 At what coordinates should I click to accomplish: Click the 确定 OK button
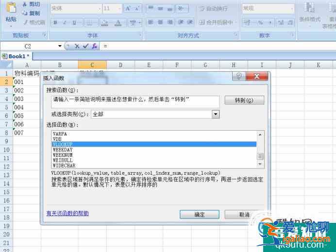[x=200, y=214]
